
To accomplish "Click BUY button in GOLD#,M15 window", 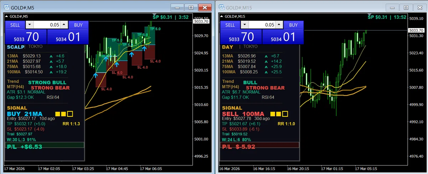I will [293, 25].
